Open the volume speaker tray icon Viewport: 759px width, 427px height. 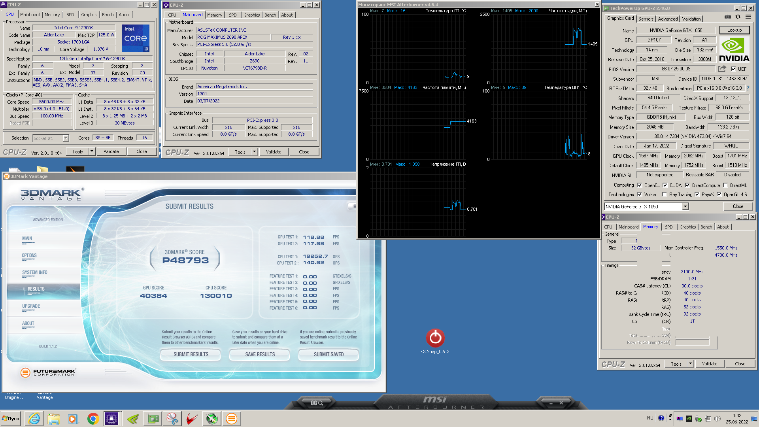tap(717, 418)
